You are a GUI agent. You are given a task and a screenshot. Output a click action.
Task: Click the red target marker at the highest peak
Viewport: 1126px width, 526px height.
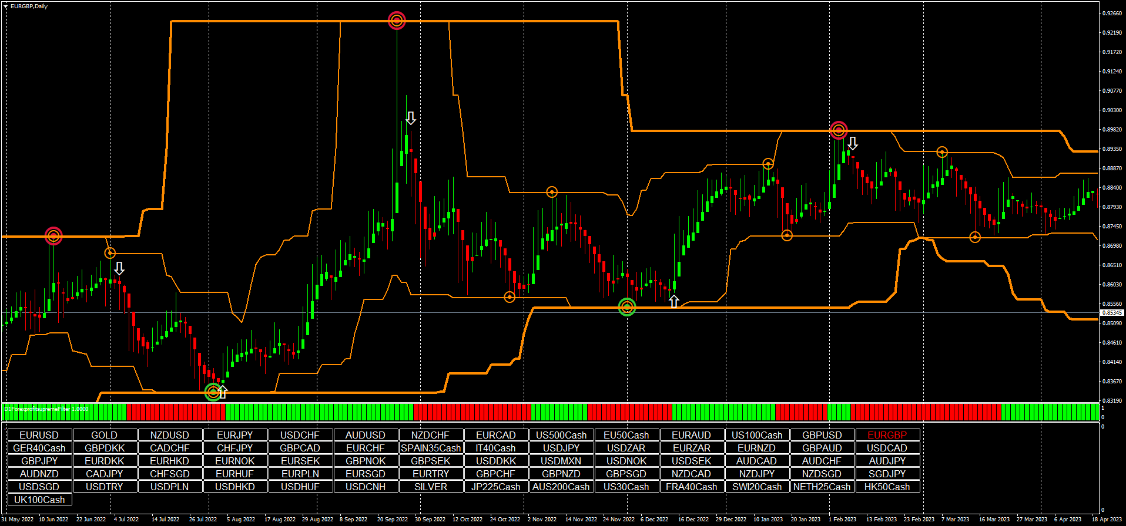pos(397,21)
